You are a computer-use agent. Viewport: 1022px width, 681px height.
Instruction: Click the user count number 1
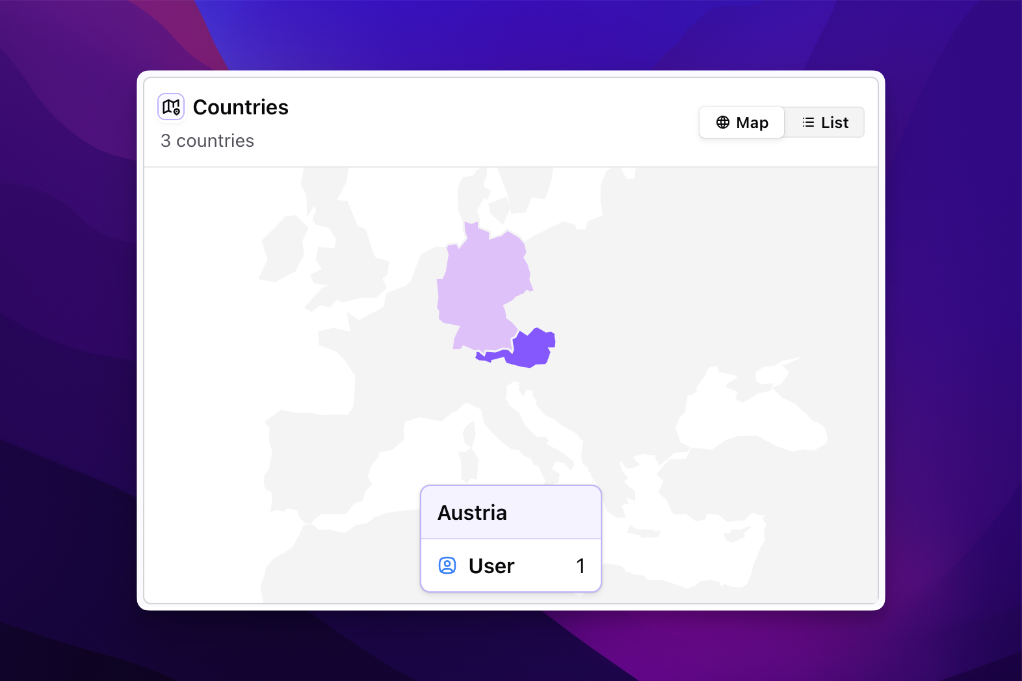coord(581,566)
